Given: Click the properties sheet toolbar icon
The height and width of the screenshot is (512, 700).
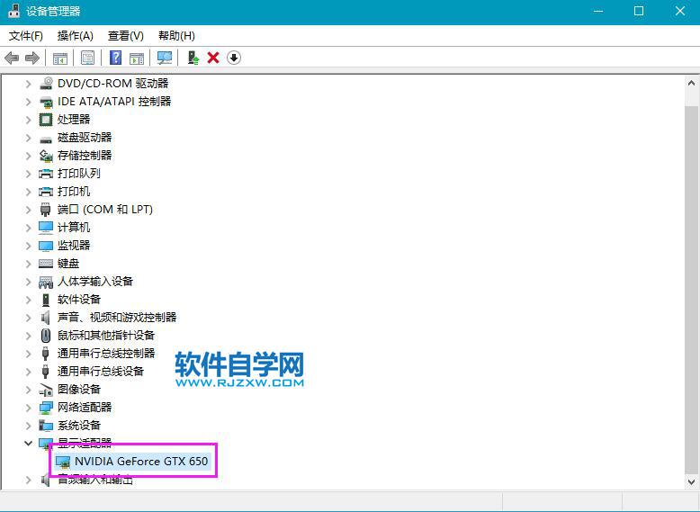Looking at the screenshot, I should coord(87,58).
